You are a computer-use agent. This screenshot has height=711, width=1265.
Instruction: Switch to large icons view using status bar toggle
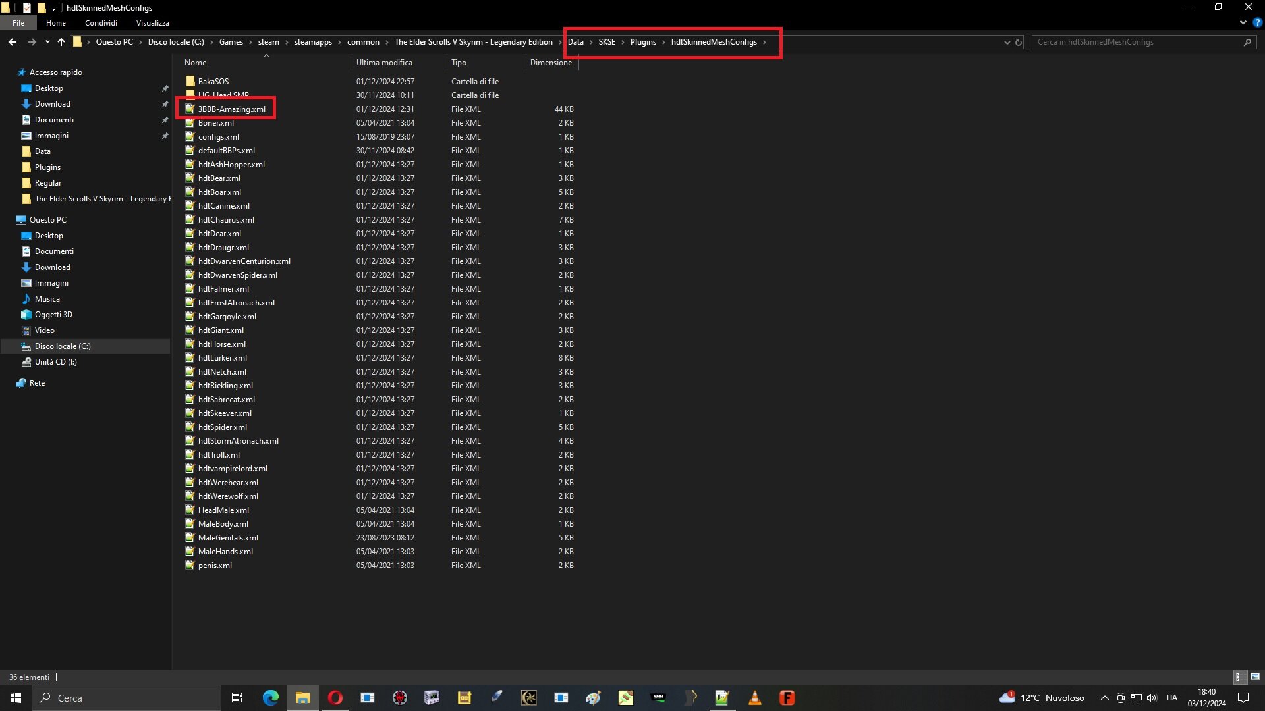tap(1255, 677)
